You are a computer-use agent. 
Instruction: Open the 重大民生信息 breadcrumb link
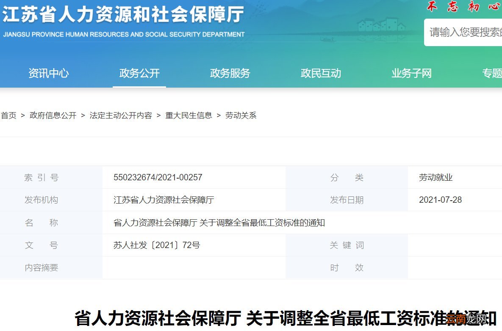coord(189,115)
